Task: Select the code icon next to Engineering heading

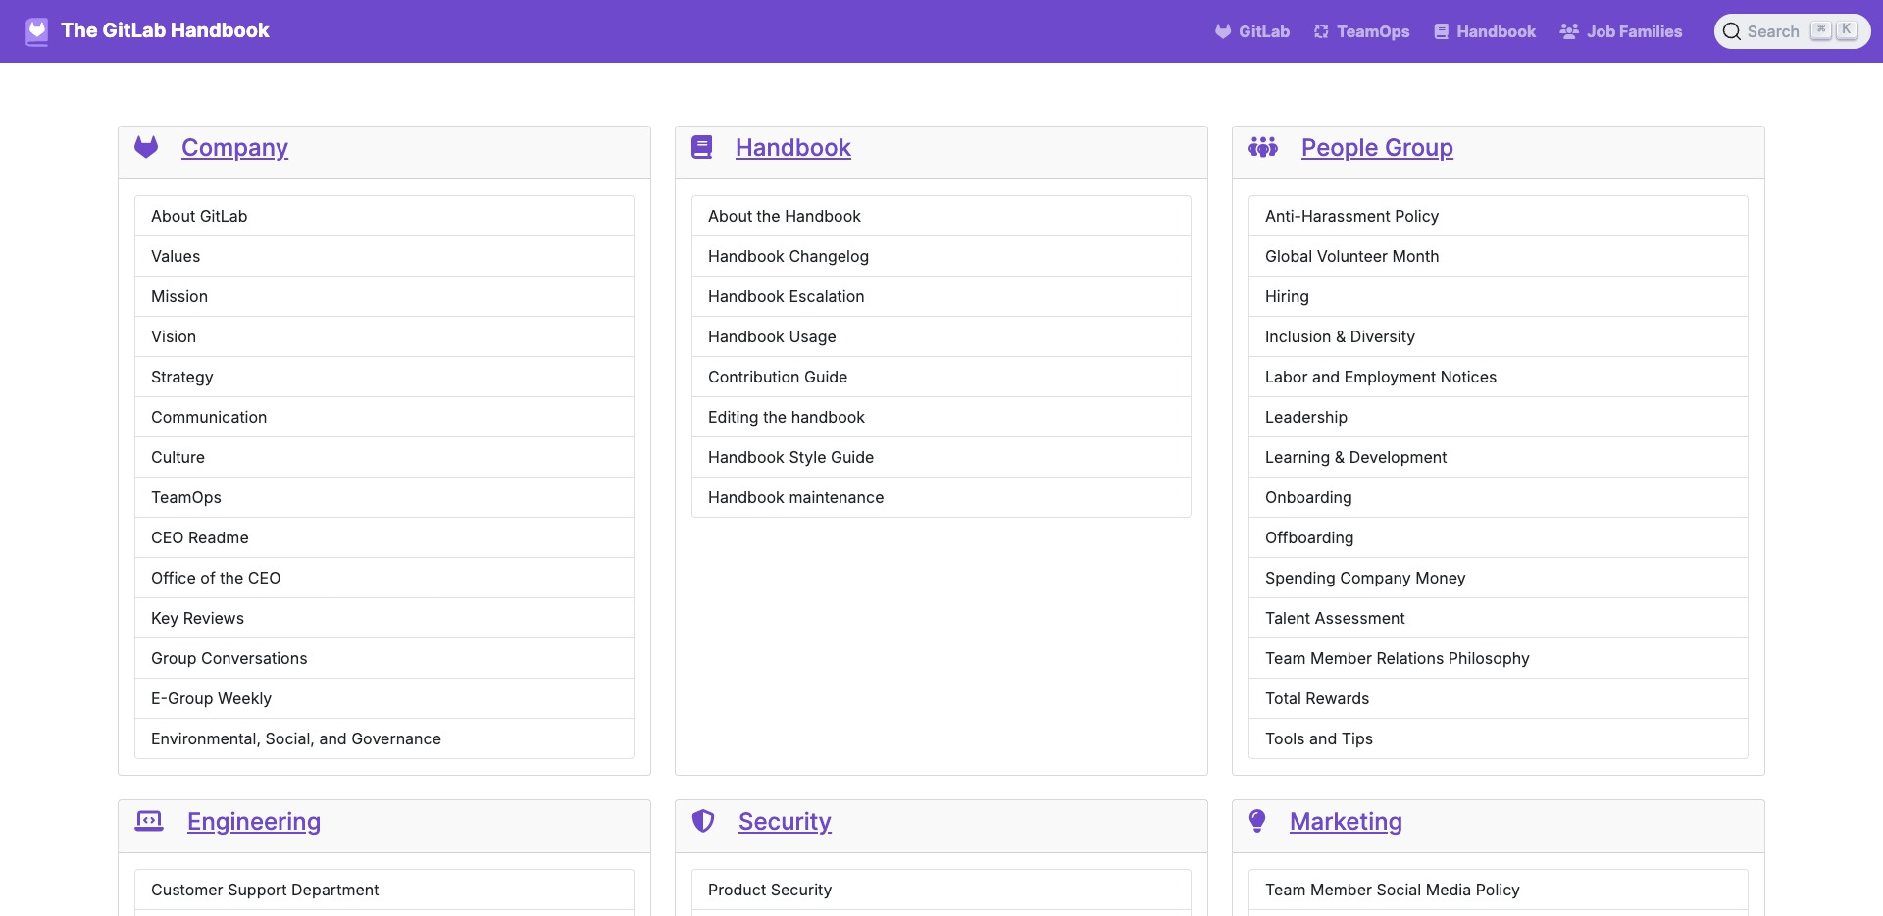Action: click(148, 821)
